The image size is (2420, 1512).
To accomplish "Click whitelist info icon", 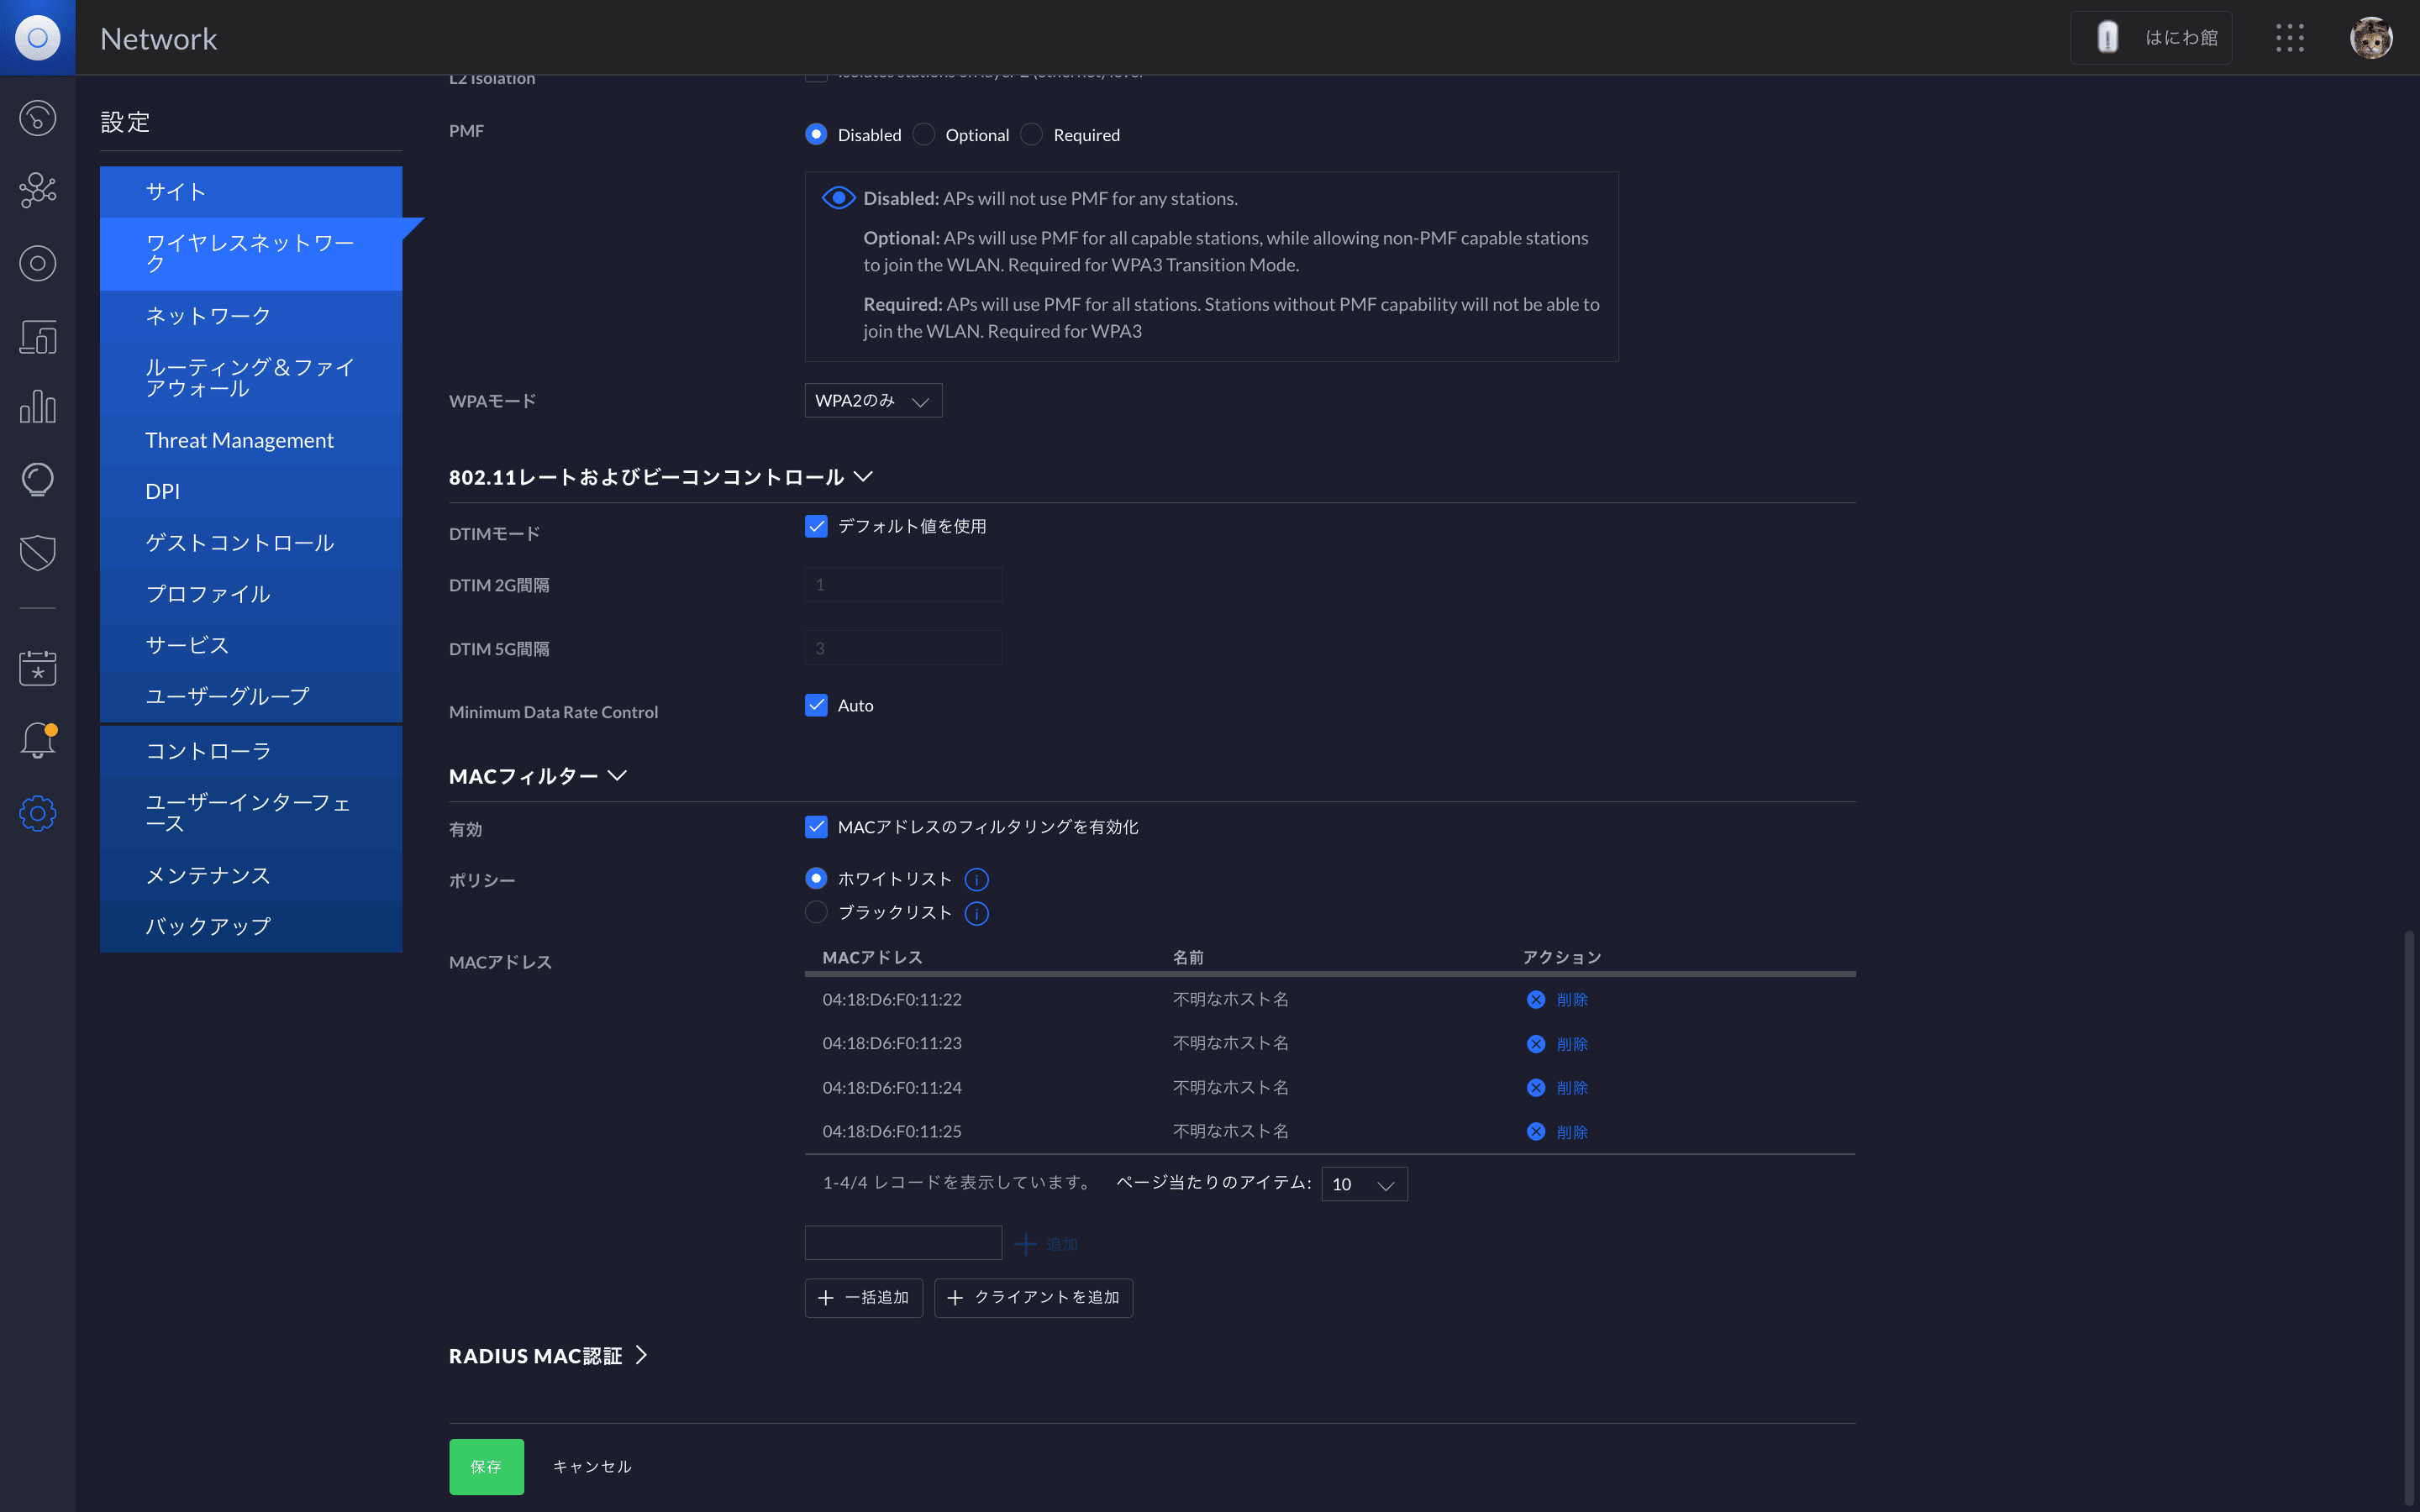I will point(976,879).
